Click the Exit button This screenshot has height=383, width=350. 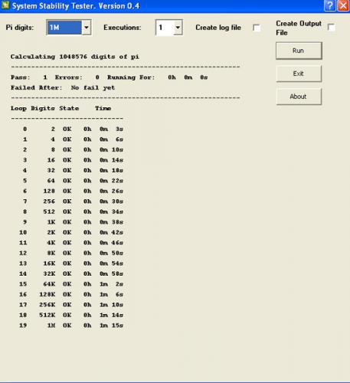pos(299,74)
